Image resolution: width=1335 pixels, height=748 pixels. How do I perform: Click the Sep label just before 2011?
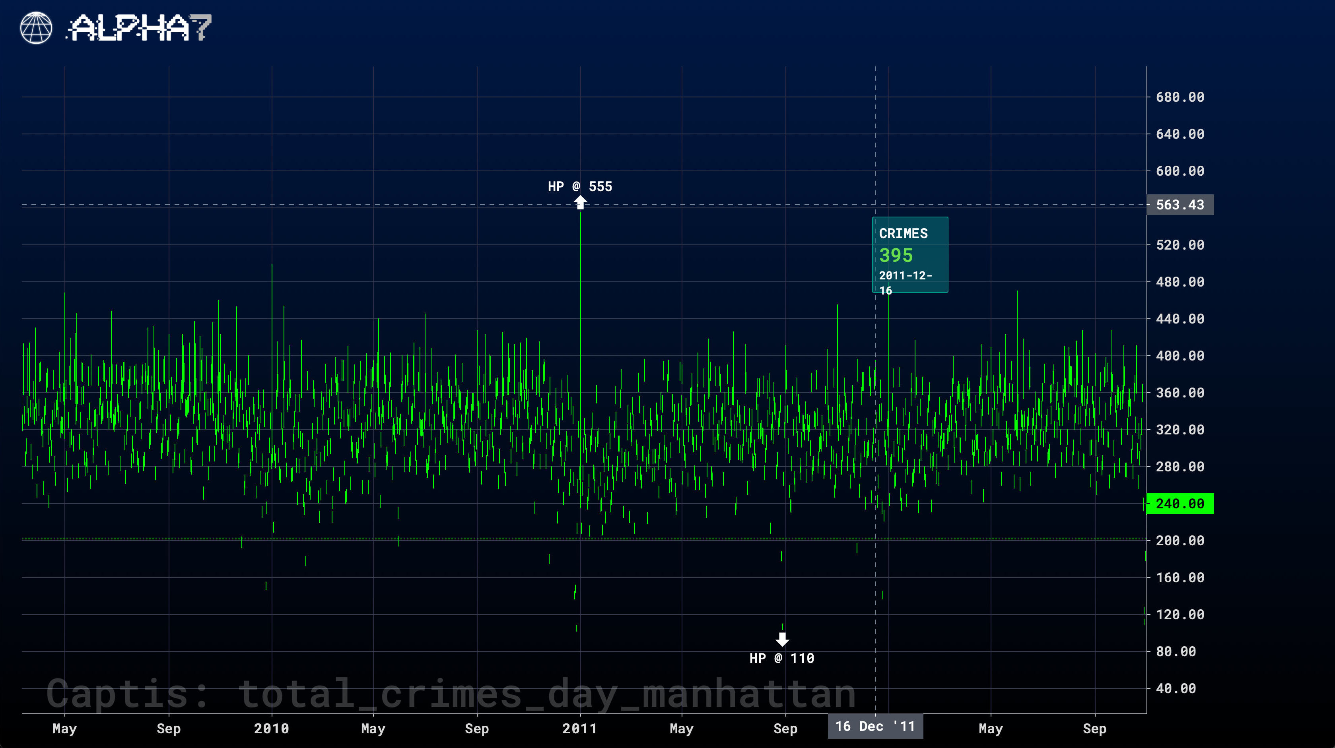pyautogui.click(x=477, y=729)
